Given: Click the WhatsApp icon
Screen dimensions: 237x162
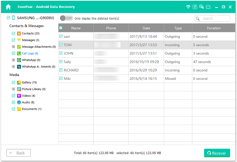Looking at the screenshot, I should (x=19, y=60).
